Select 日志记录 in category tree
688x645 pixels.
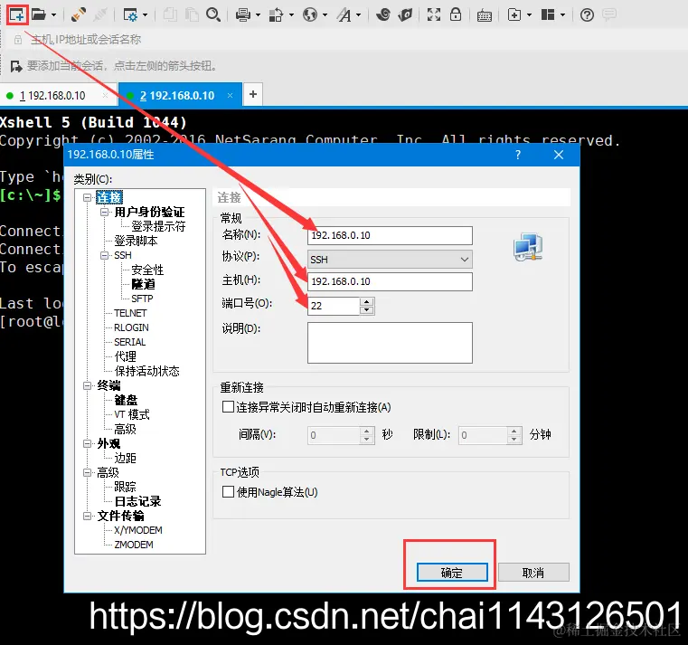coord(137,501)
